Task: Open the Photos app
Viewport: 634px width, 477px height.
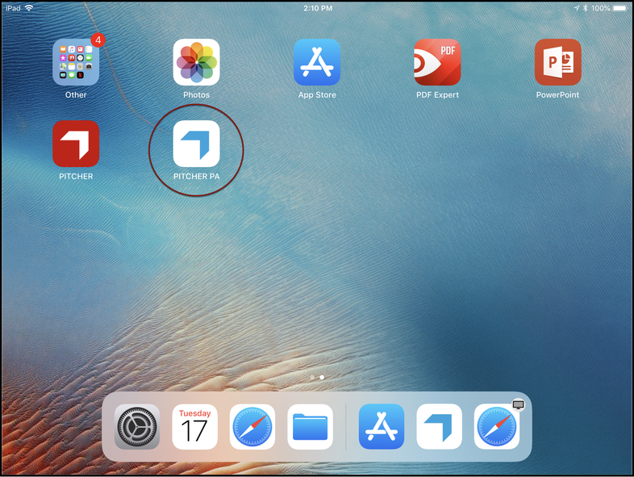Action: (x=196, y=62)
